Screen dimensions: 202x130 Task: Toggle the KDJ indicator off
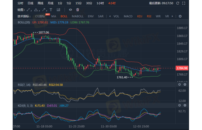140,16
